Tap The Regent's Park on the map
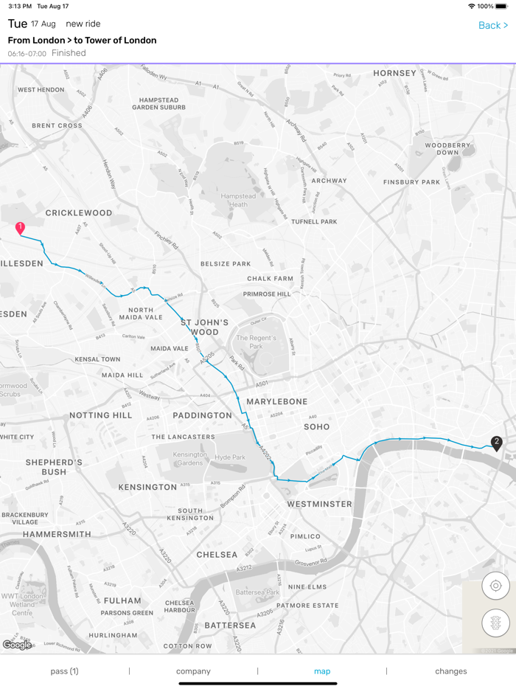The width and height of the screenshot is (516, 689). point(256,342)
